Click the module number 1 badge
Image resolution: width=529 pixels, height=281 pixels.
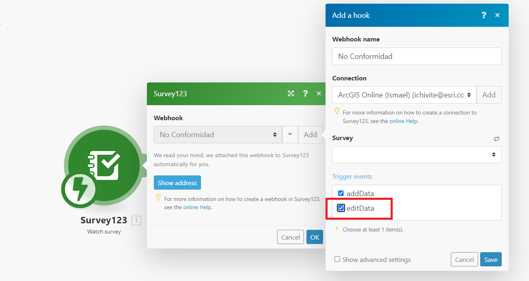(136, 220)
